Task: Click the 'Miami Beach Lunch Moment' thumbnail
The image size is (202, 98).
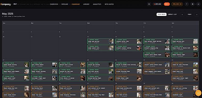Action: (x=26, y=71)
